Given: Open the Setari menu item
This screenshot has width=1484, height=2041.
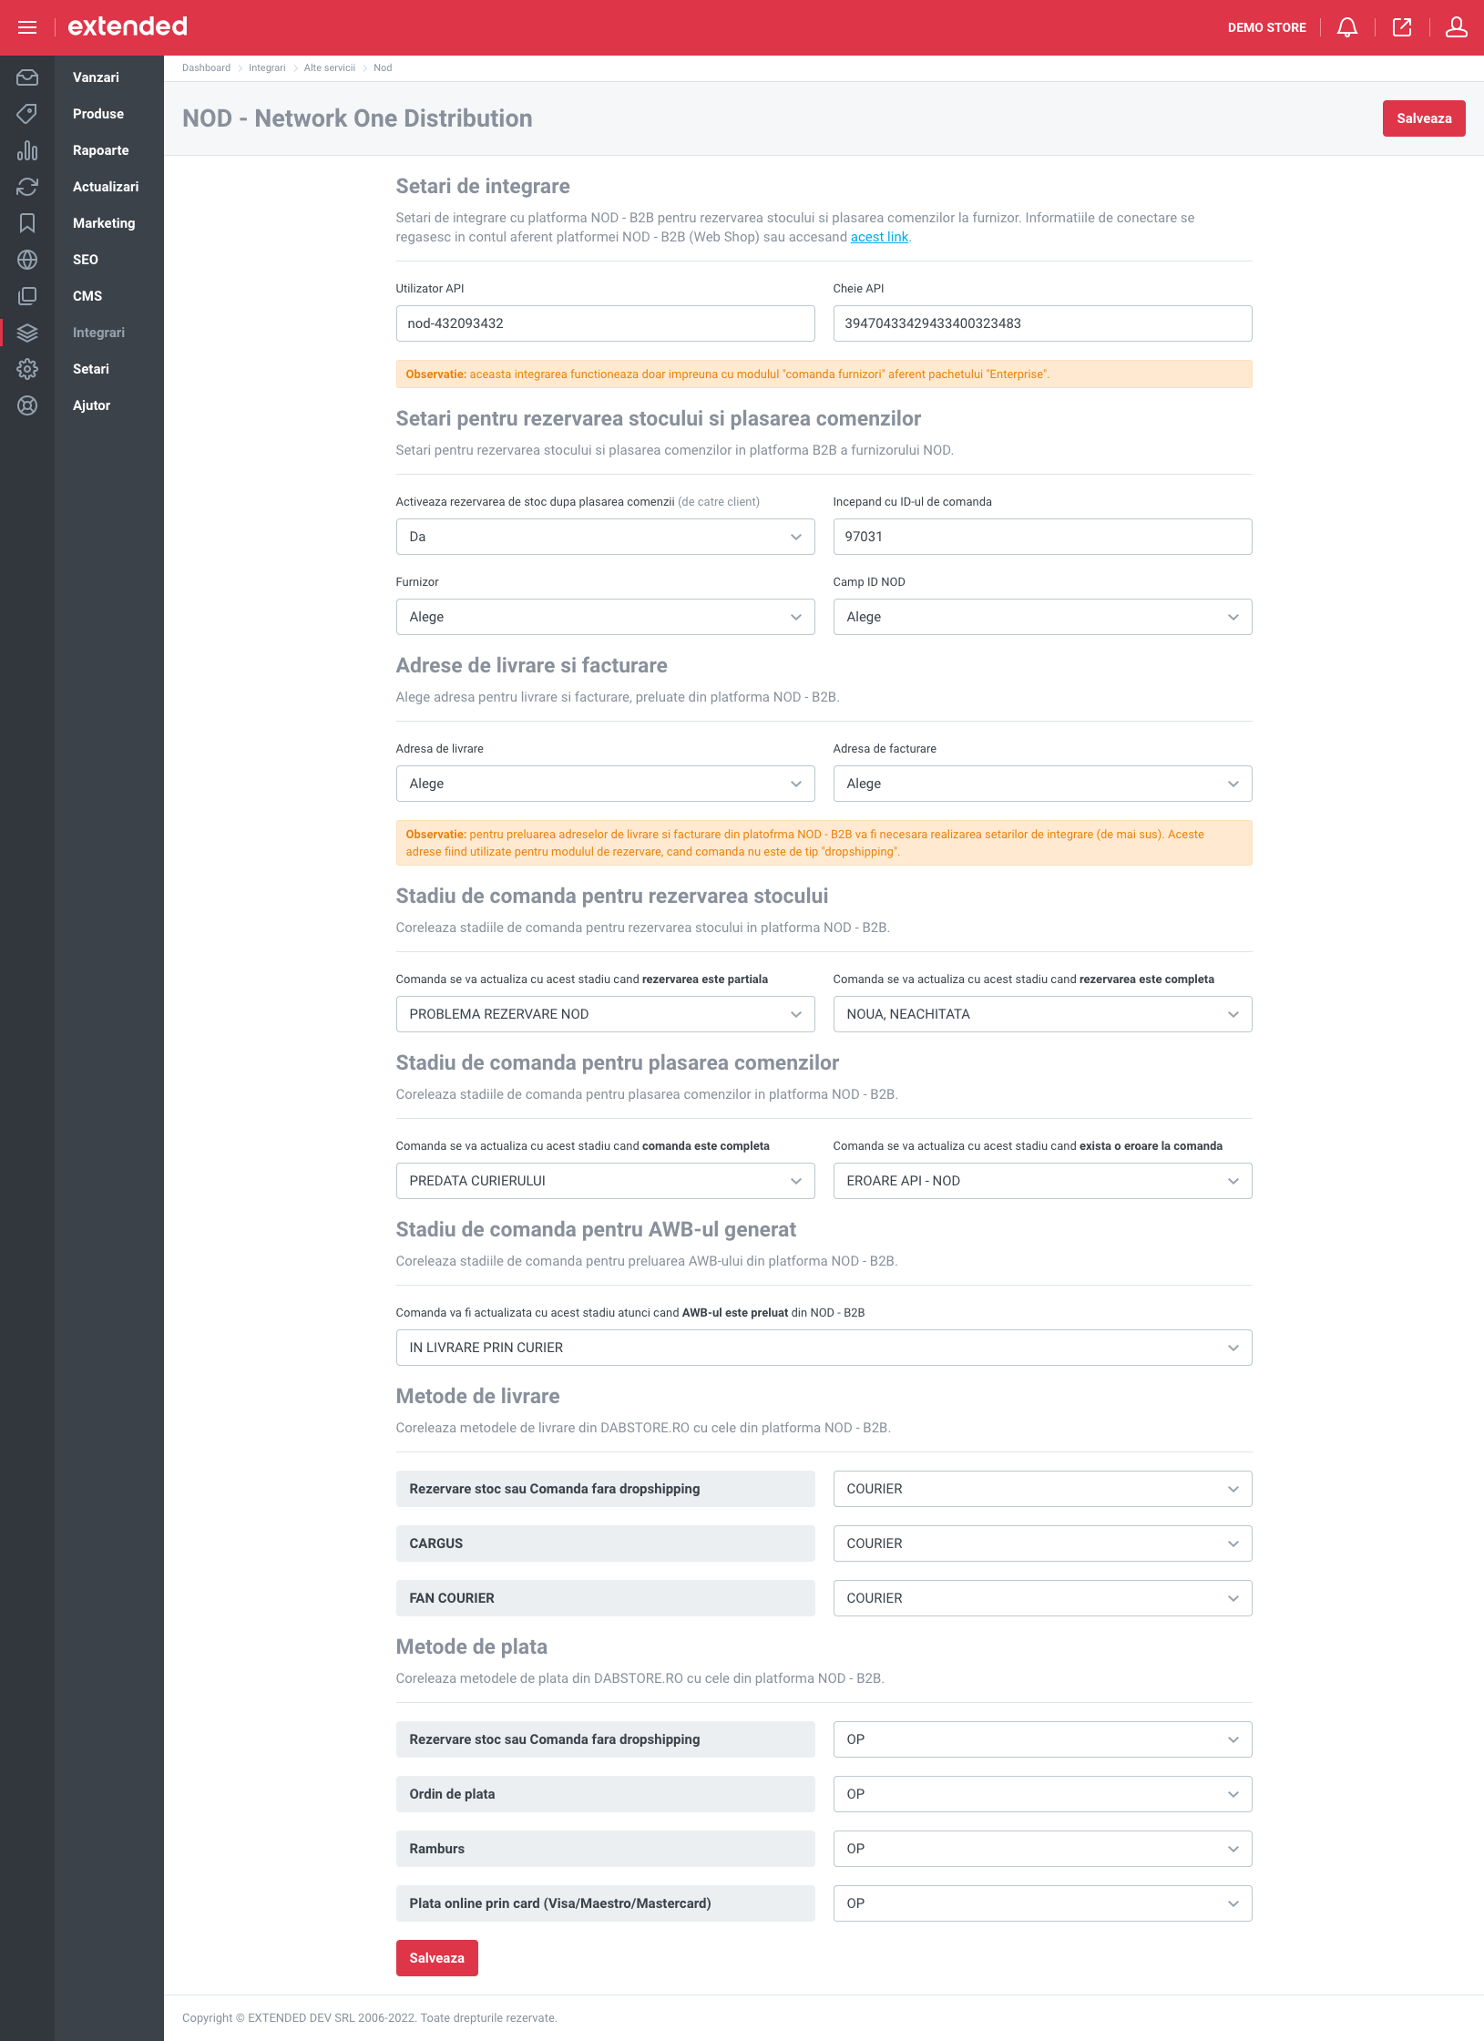Looking at the screenshot, I should click(x=91, y=369).
